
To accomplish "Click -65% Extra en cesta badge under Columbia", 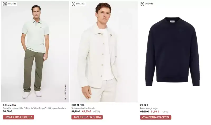I will [x=18, y=117].
